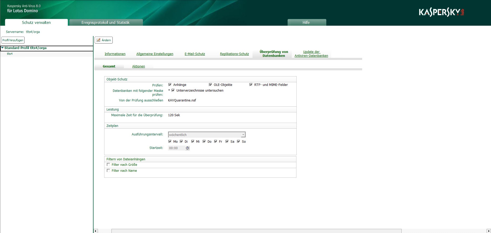Open Allgemeine Einstellungen tab
The image size is (491, 233).
[x=155, y=54]
